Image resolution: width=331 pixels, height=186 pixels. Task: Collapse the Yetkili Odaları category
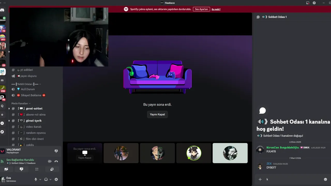(x=26, y=84)
